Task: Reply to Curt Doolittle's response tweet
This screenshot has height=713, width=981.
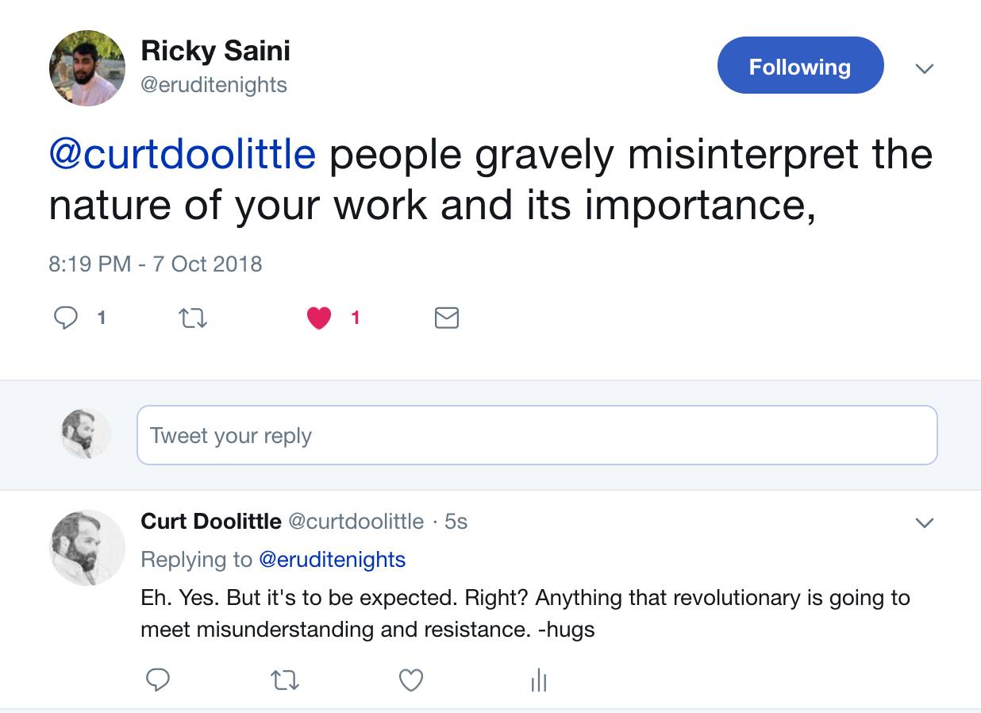Action: 157,680
